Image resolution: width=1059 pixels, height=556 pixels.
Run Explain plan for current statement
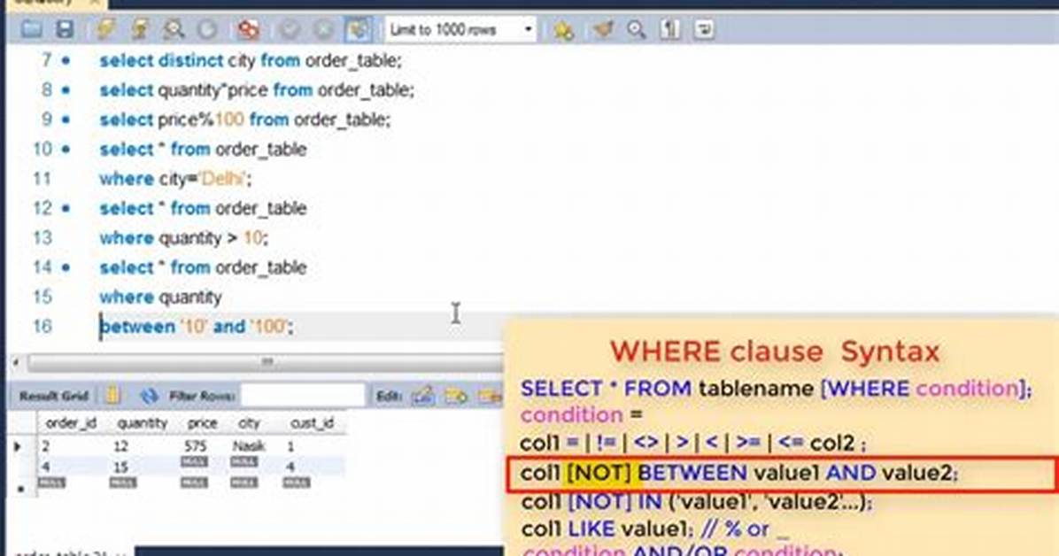click(174, 29)
